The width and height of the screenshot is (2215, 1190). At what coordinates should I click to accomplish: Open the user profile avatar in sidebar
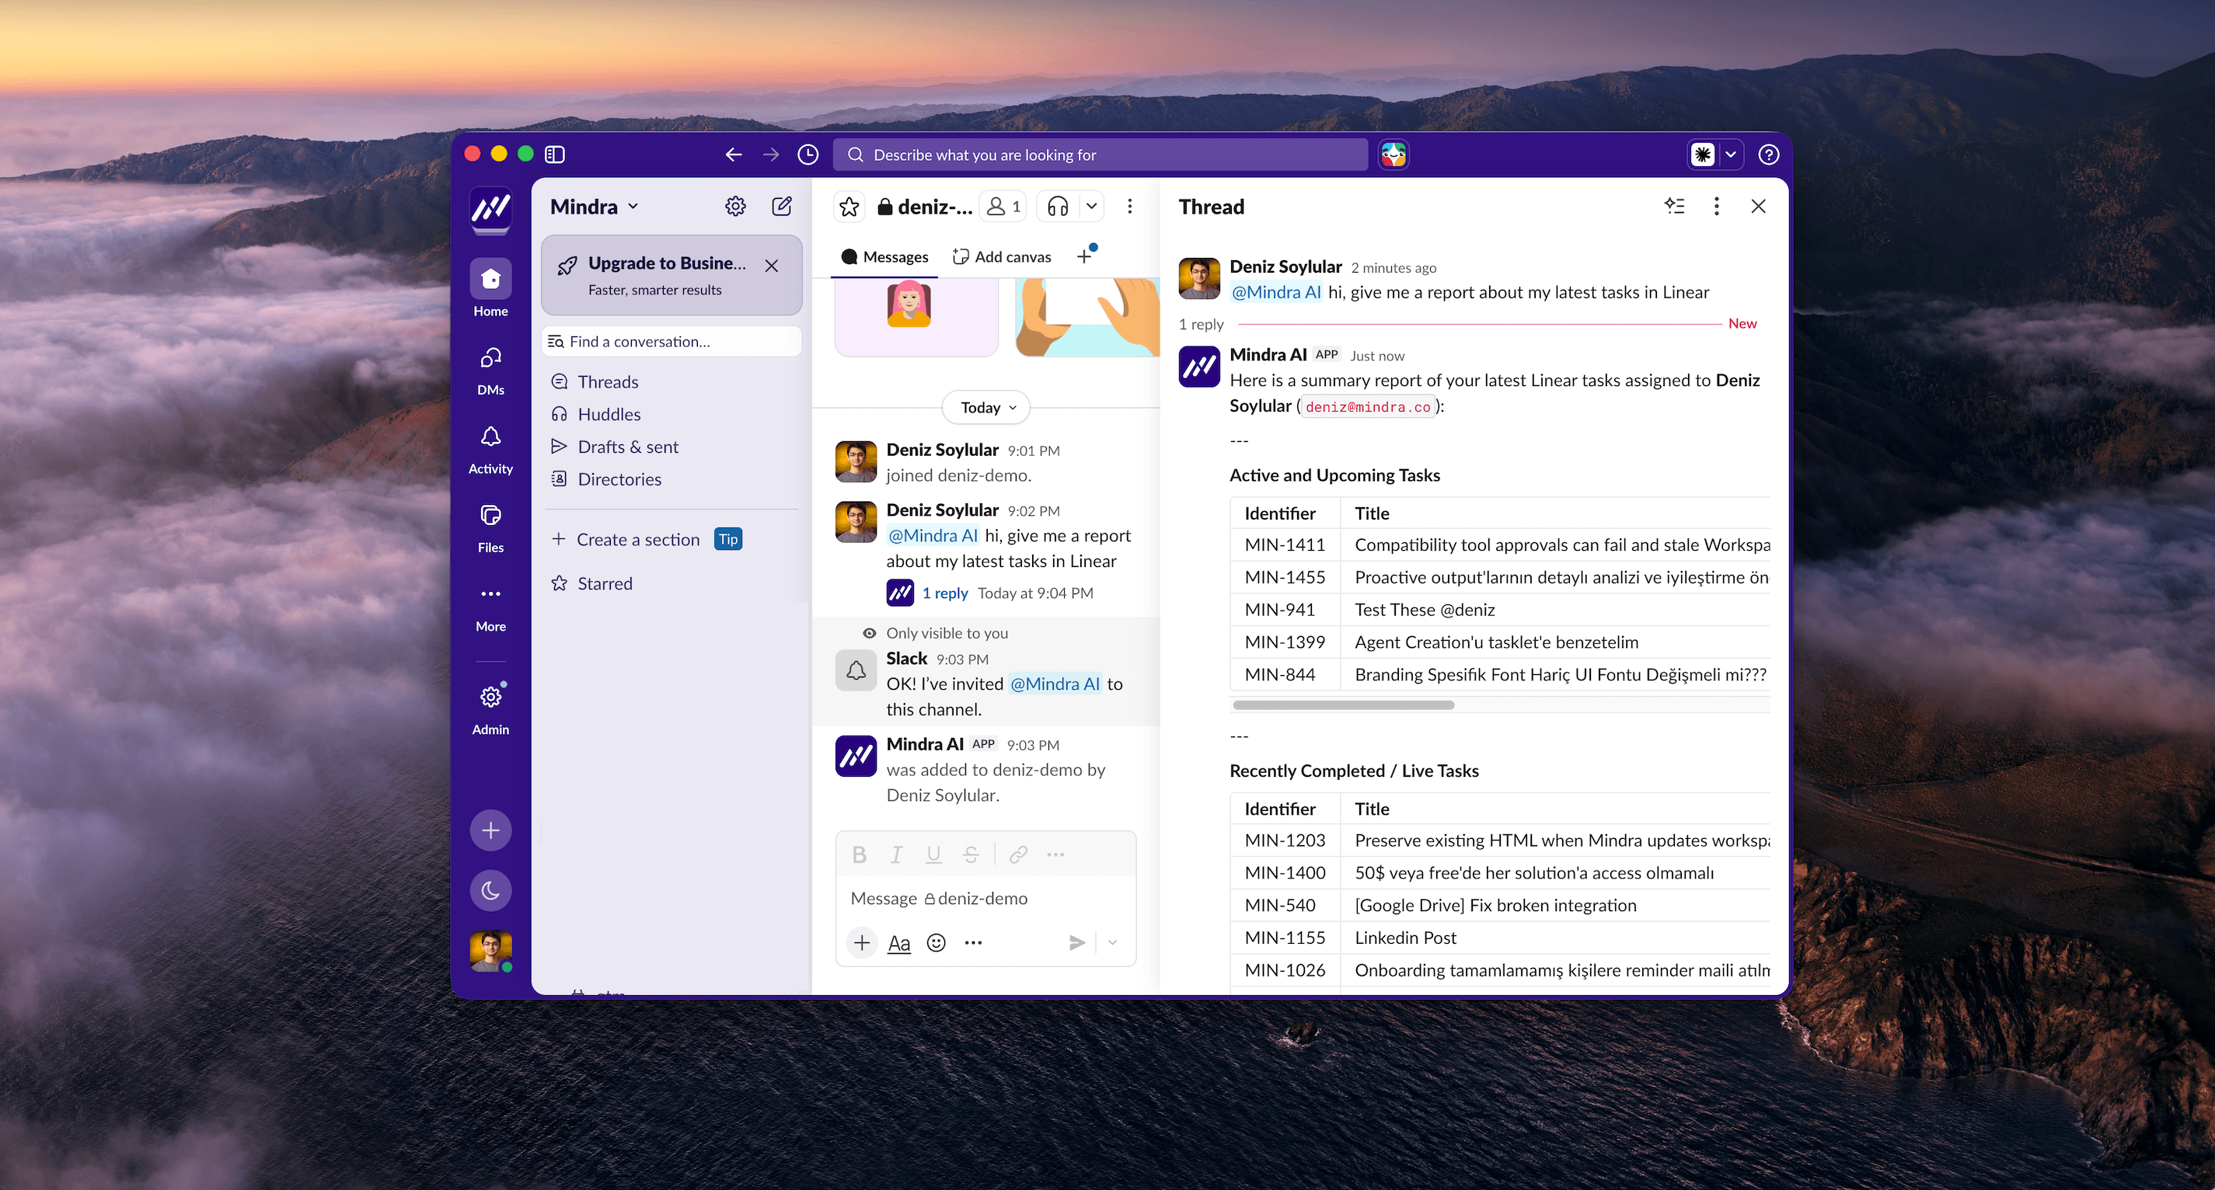point(490,952)
